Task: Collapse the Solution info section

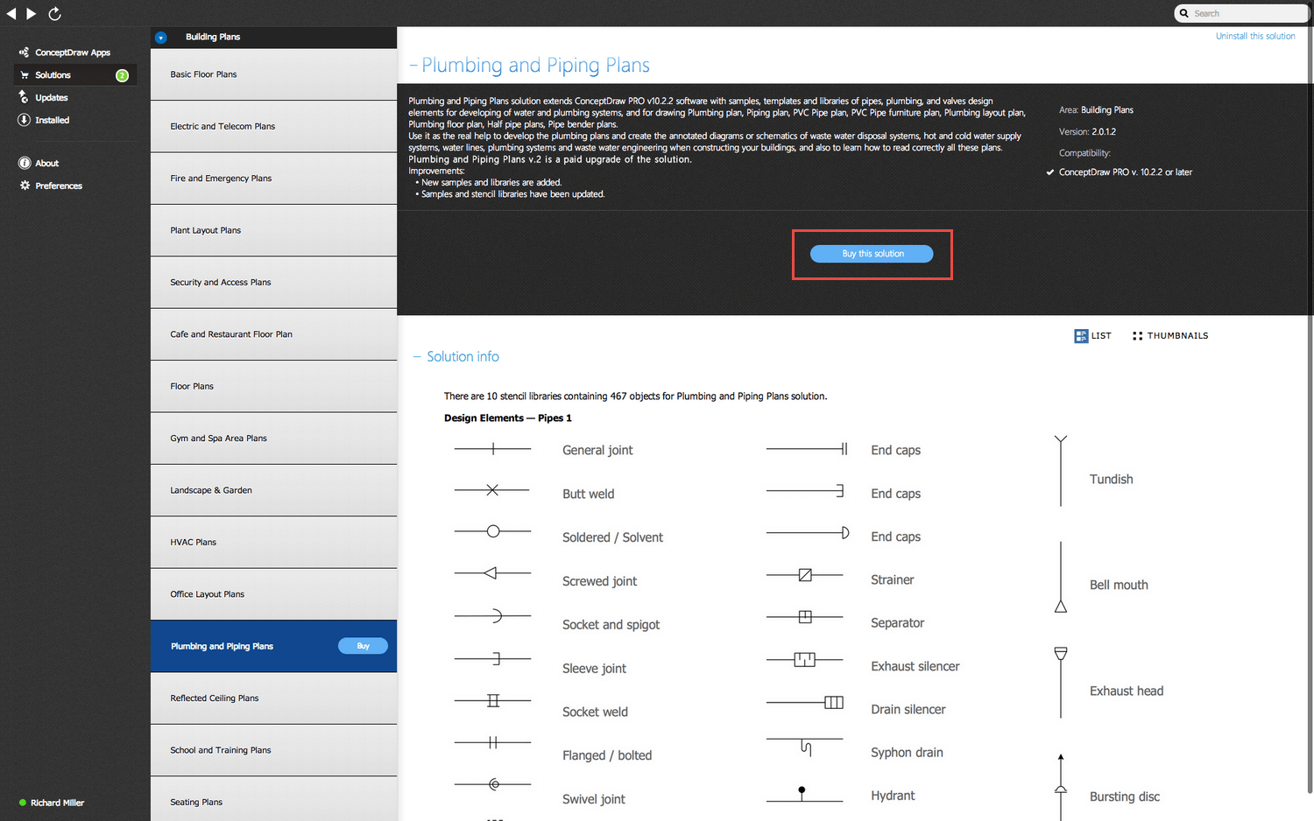Action: pyautogui.click(x=417, y=357)
